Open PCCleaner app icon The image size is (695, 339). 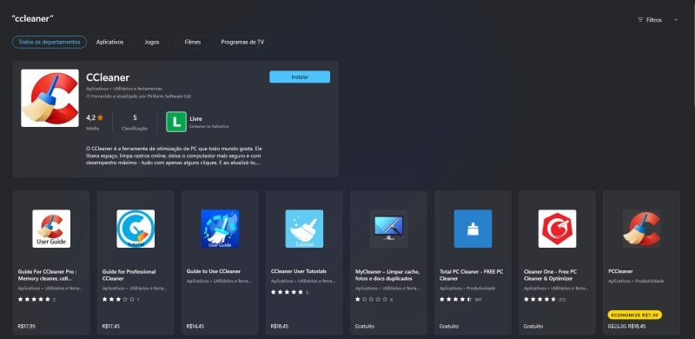[641, 229]
